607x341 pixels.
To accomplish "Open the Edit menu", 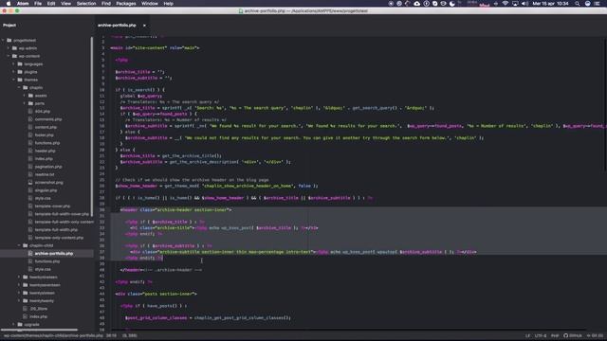I will 51,4.
